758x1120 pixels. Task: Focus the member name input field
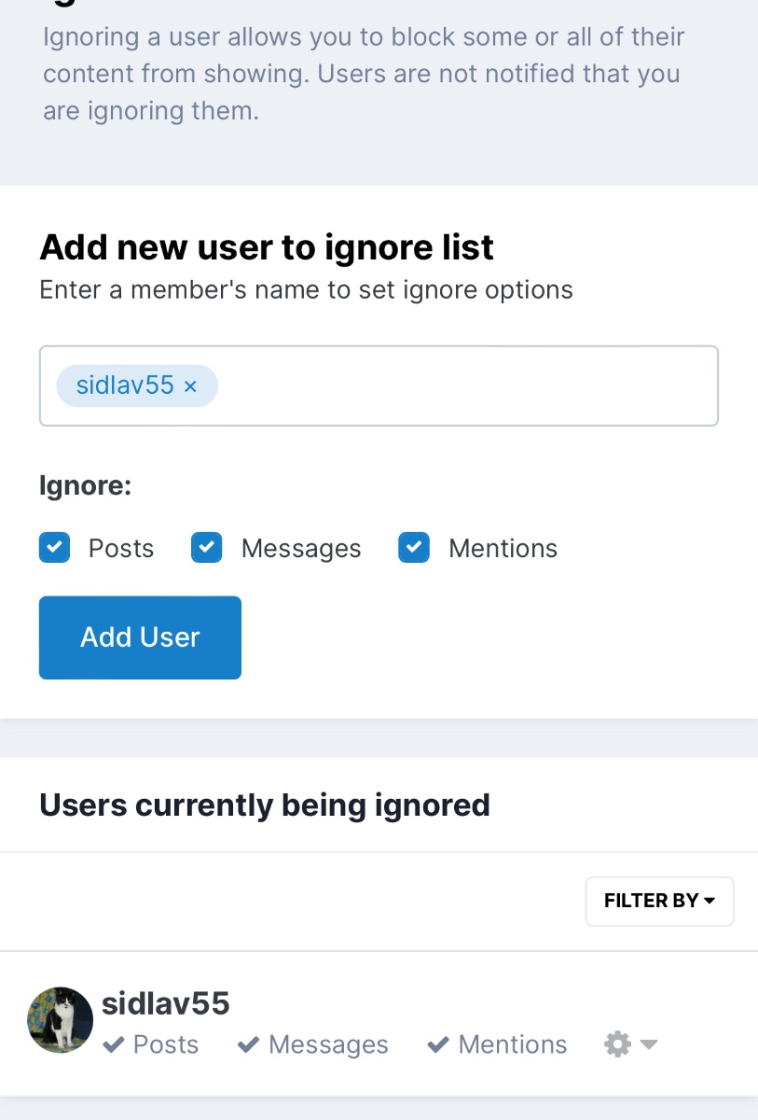coord(466,386)
